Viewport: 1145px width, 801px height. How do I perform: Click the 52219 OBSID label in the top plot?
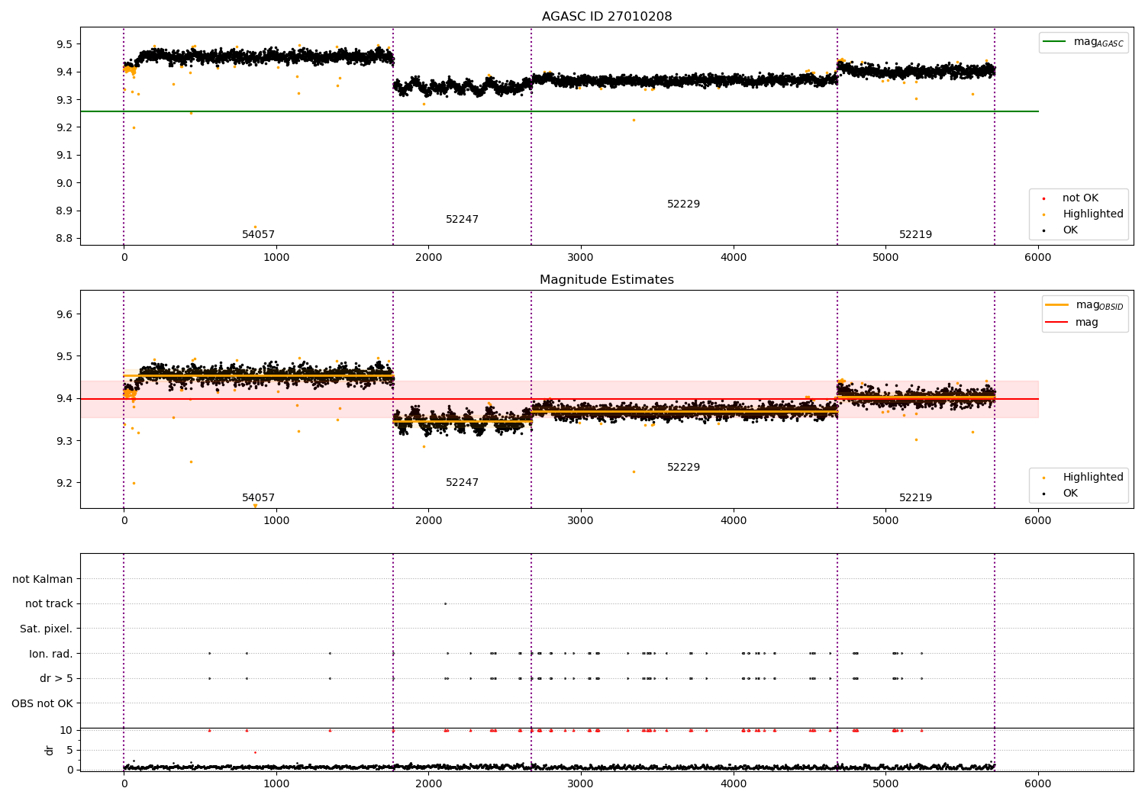click(x=915, y=235)
